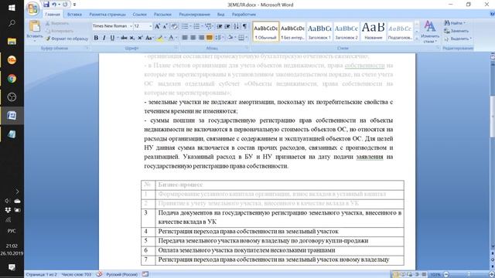495x278 pixels.
Task: Open numbered list dropdown arrow
Action: [202, 26]
